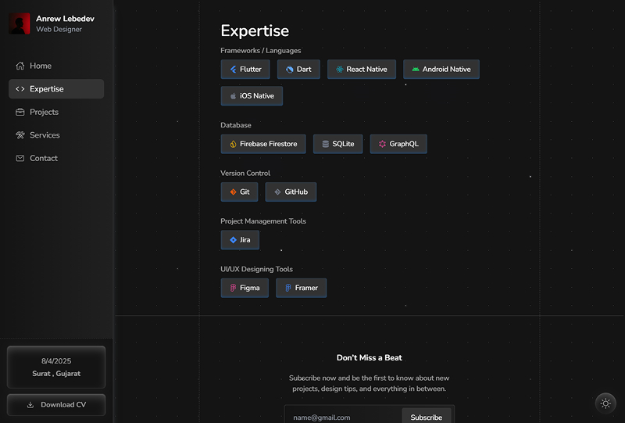Screen dimensions: 625x423
Task: Click the Project Management Tools label
Action: (263, 221)
